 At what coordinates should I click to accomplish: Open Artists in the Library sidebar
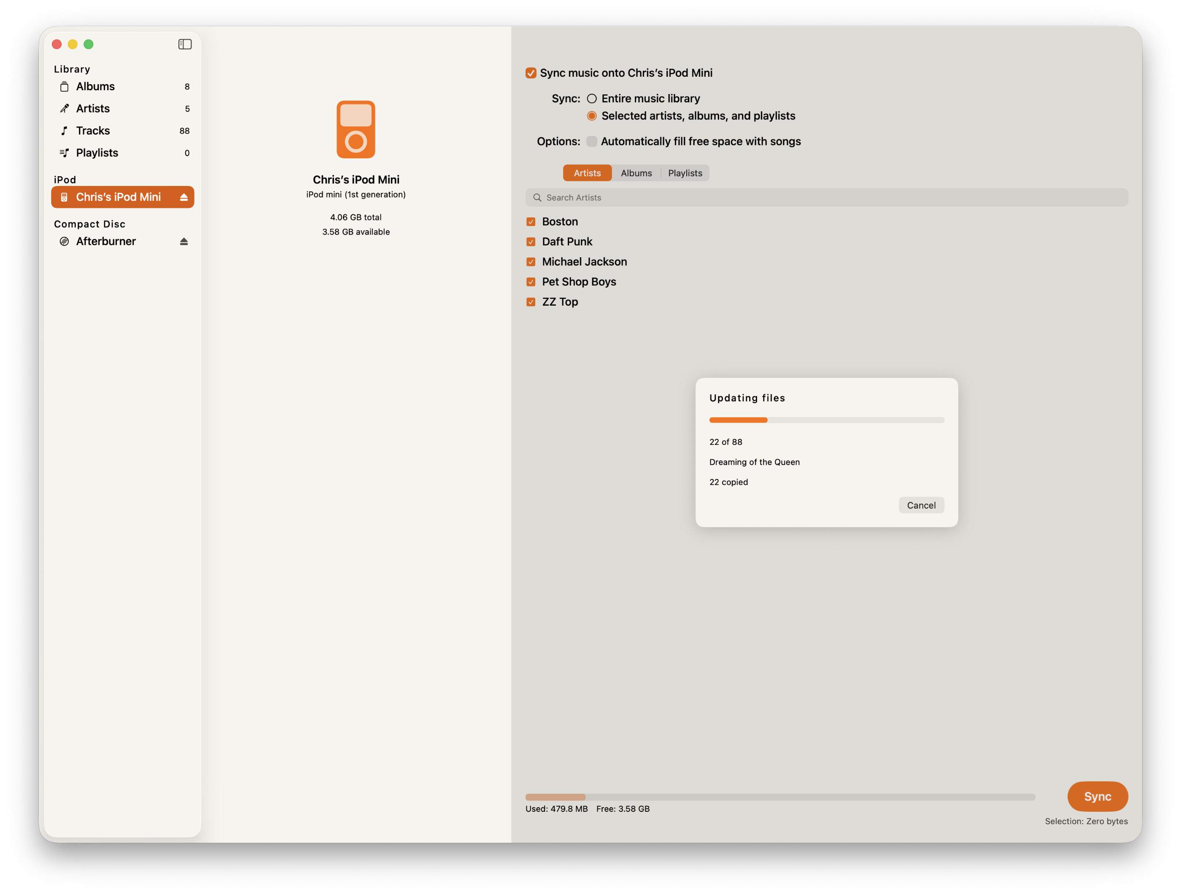(x=123, y=109)
